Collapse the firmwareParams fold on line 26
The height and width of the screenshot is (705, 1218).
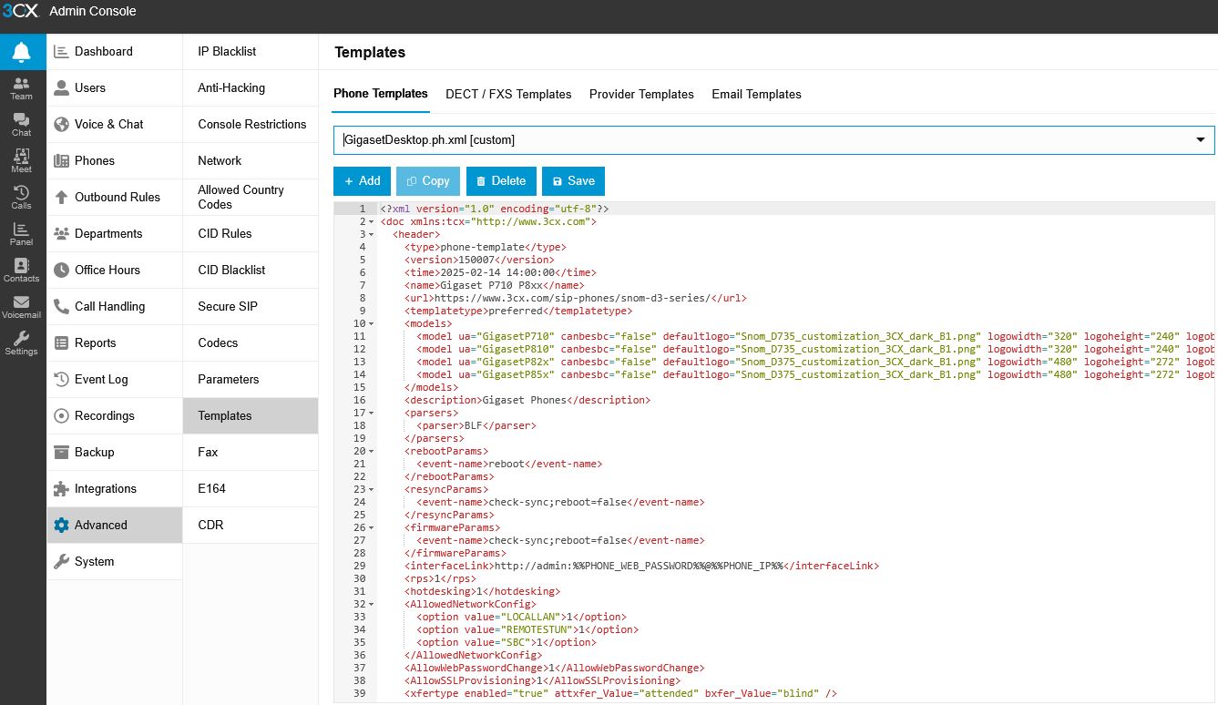point(372,527)
